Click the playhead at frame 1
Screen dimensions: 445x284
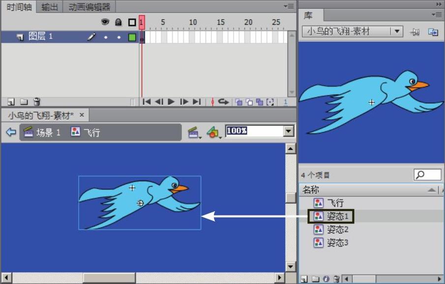click(142, 23)
